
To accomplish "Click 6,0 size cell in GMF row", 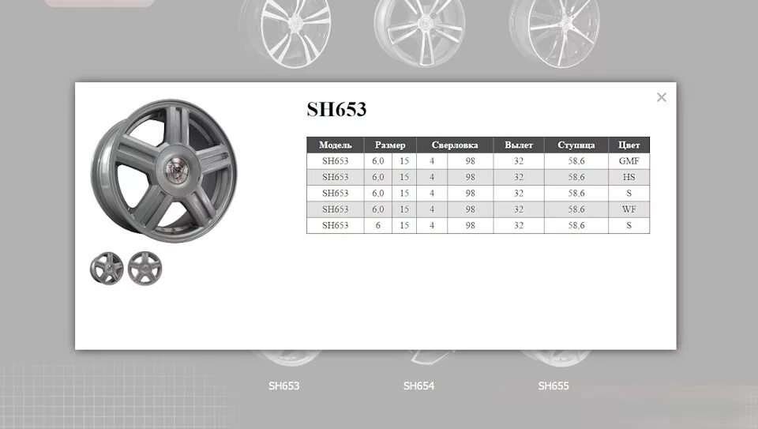I will (378, 161).
